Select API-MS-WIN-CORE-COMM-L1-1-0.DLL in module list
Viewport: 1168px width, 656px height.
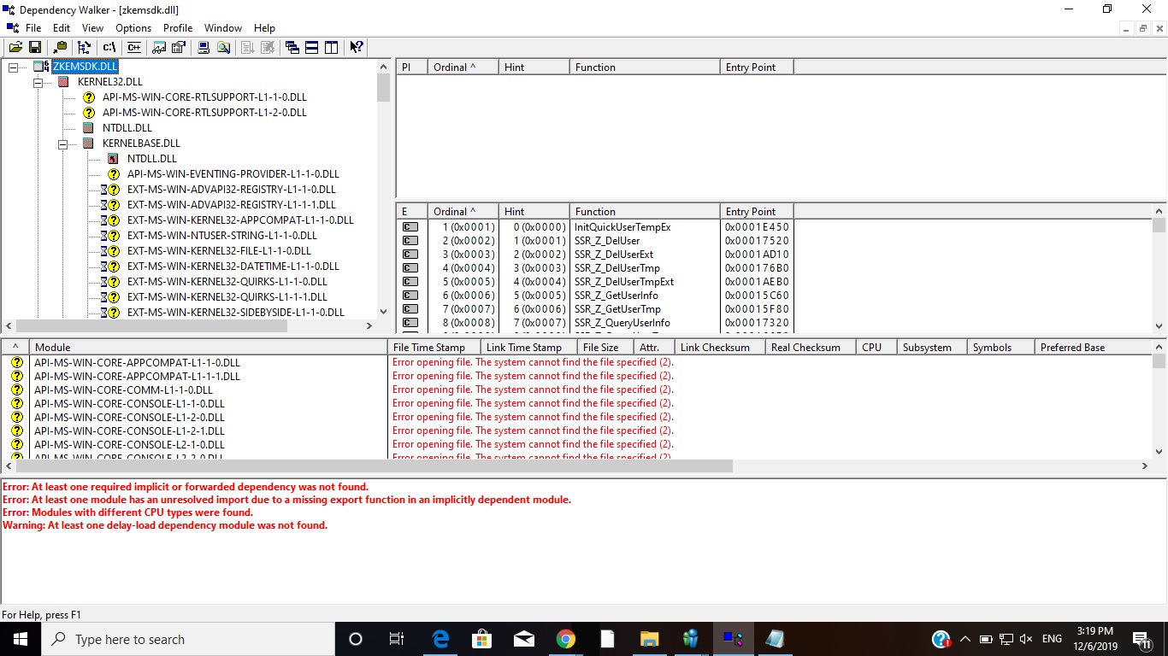[123, 389]
